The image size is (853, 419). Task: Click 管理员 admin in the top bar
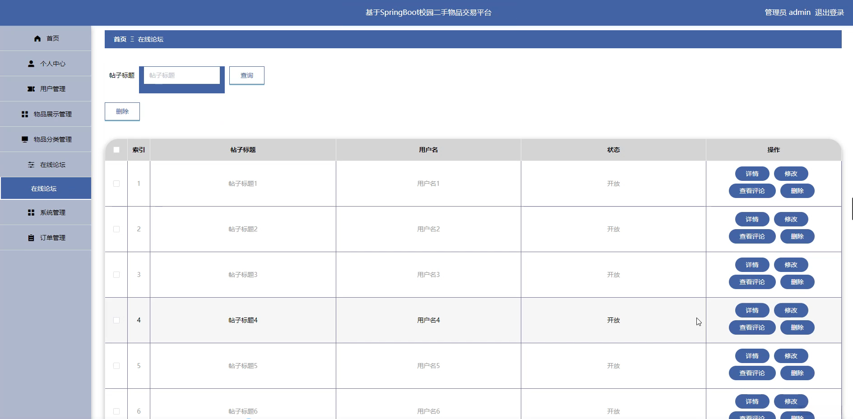[x=788, y=13]
